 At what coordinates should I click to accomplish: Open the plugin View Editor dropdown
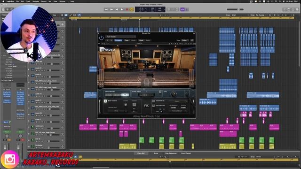click(185, 40)
